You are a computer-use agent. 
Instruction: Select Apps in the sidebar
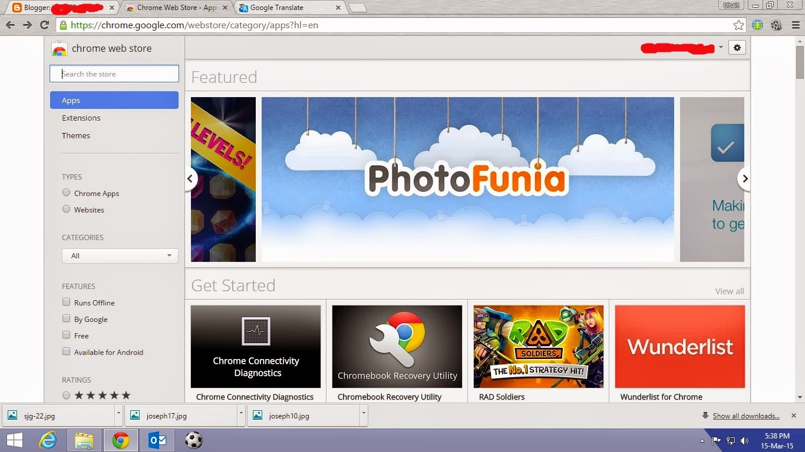[114, 100]
